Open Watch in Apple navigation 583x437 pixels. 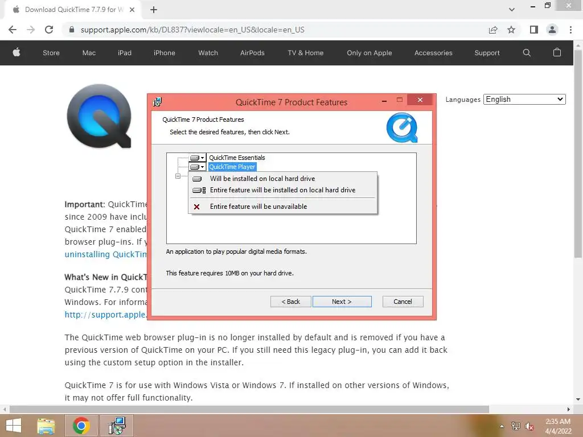pos(208,53)
